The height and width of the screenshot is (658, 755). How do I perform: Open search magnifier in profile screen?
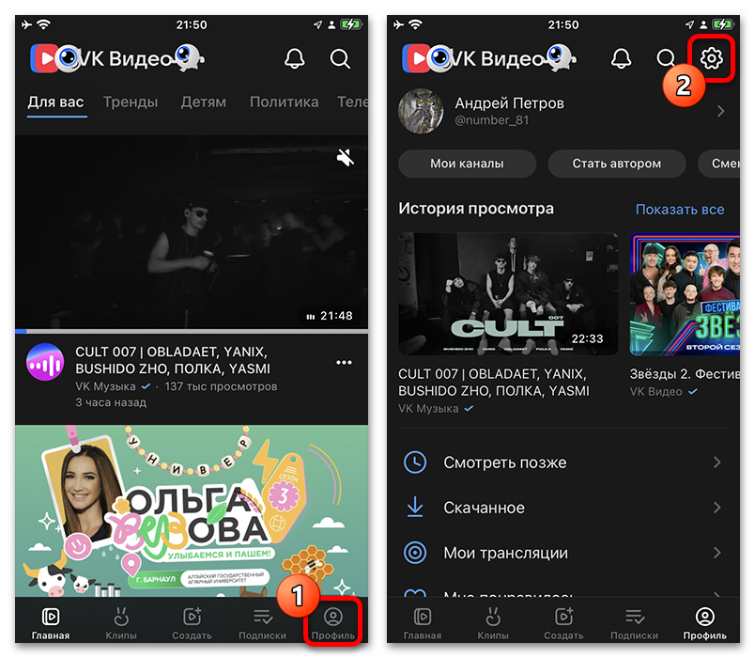[x=666, y=59]
